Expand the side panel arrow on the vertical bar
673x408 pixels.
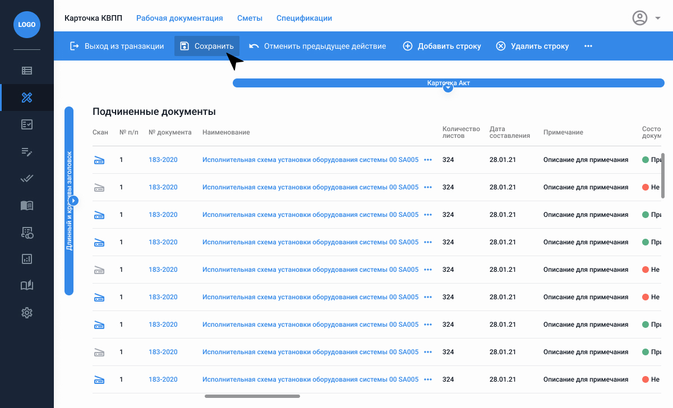point(74,200)
